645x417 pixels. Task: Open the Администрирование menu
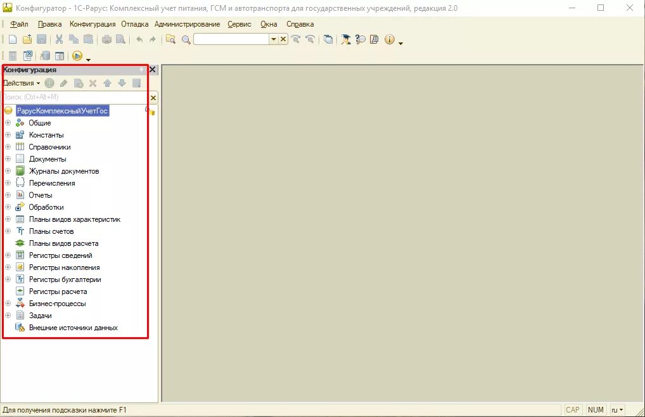click(x=187, y=24)
